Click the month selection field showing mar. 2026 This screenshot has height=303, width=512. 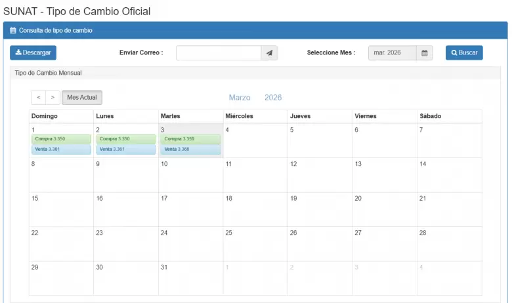[x=392, y=53]
